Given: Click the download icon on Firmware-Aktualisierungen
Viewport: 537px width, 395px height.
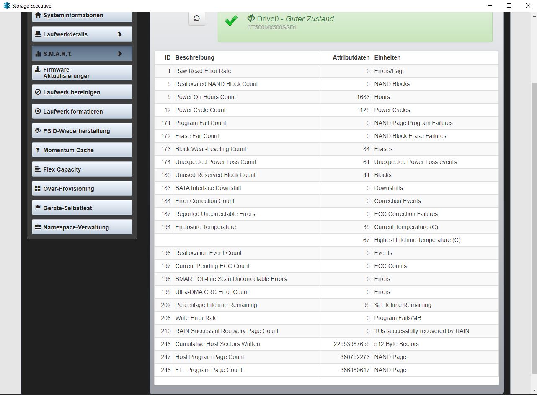Looking at the screenshot, I should pyautogui.click(x=38, y=69).
